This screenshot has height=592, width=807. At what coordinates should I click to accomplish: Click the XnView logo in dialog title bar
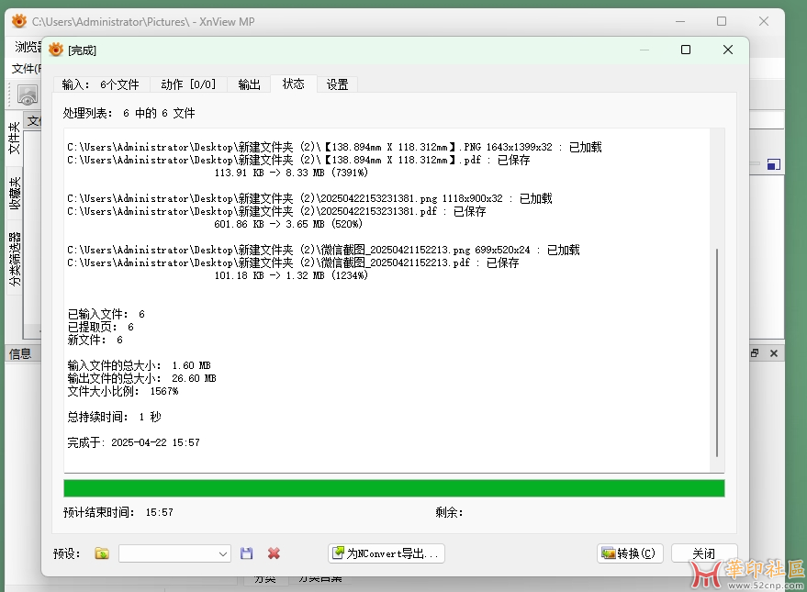click(x=56, y=50)
